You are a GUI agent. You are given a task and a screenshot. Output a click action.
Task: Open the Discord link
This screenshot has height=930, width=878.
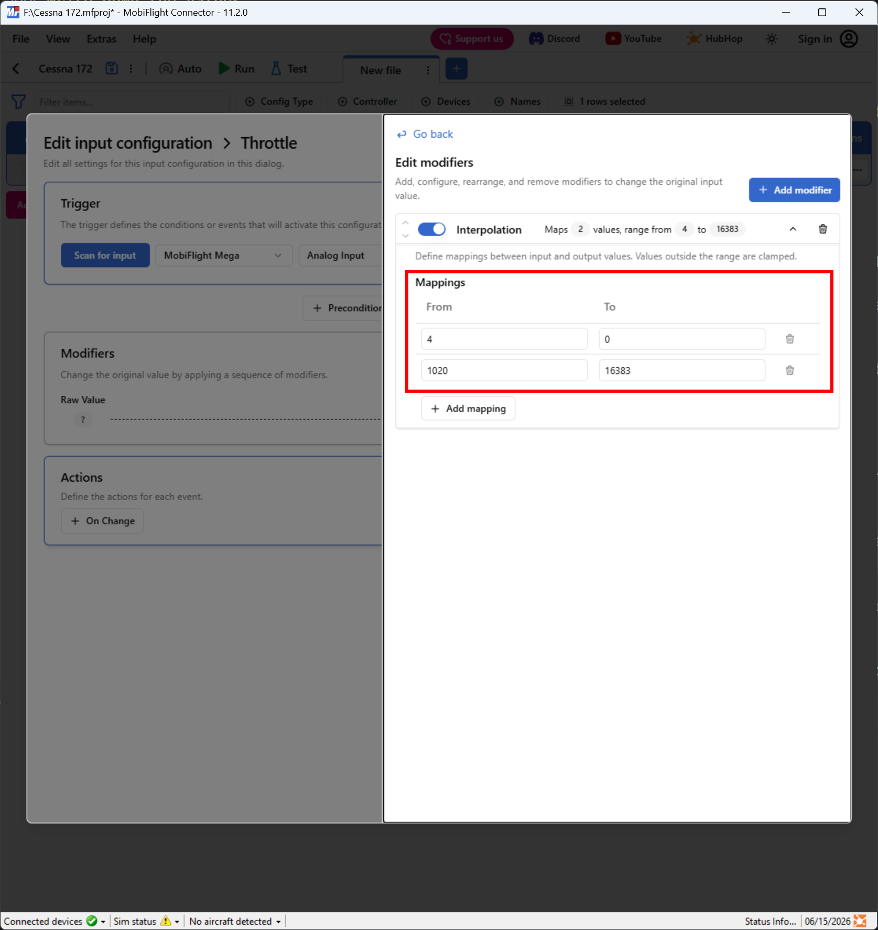pos(555,39)
